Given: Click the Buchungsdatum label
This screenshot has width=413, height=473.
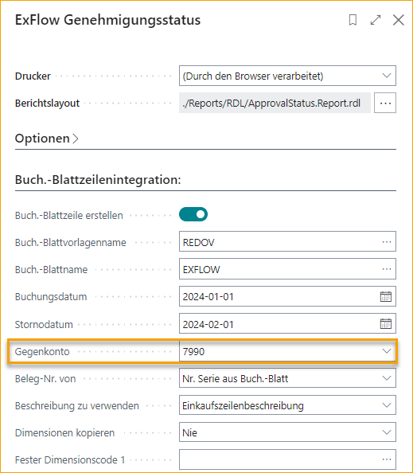Looking at the screenshot, I should pyautogui.click(x=51, y=297).
